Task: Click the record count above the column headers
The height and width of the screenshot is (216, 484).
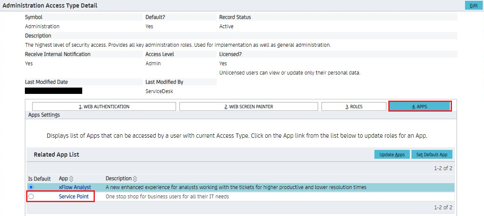Action: click(443, 168)
